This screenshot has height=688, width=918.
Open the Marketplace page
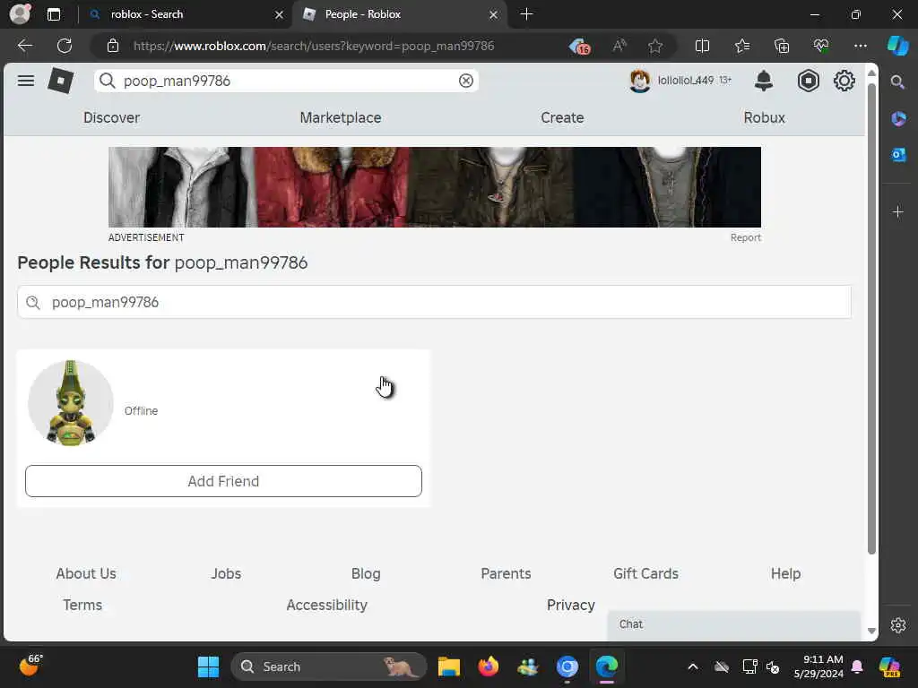point(341,117)
